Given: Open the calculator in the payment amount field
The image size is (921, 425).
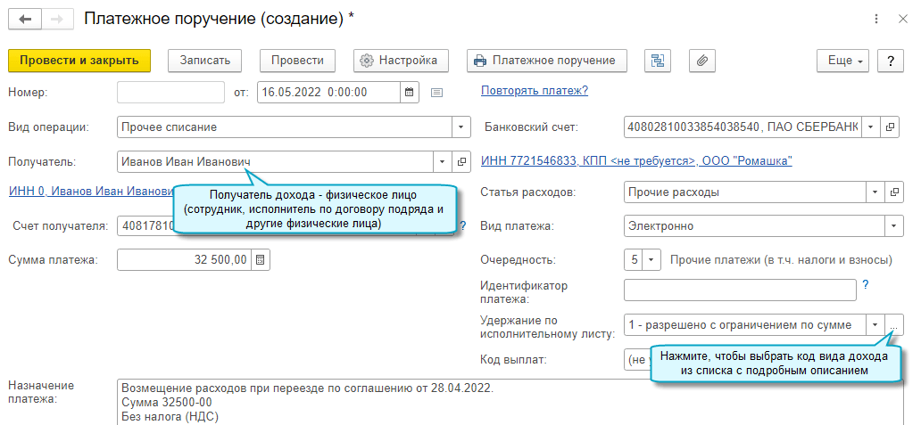Looking at the screenshot, I should coord(261,260).
